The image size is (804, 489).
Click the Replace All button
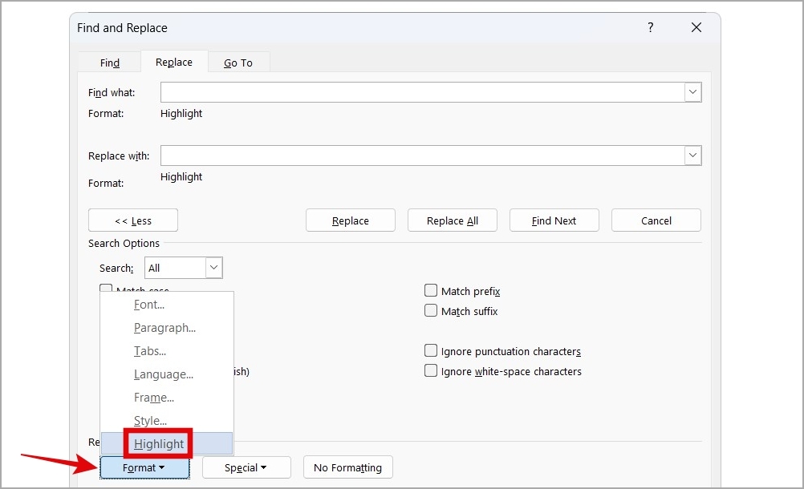coord(453,220)
